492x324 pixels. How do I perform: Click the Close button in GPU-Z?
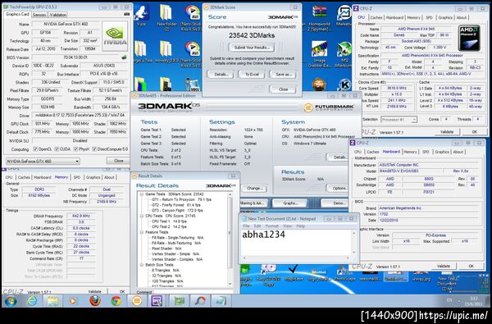click(118, 161)
